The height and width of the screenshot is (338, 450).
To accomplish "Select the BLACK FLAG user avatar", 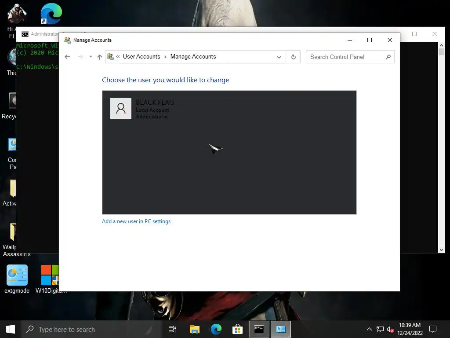I will pos(121,108).
